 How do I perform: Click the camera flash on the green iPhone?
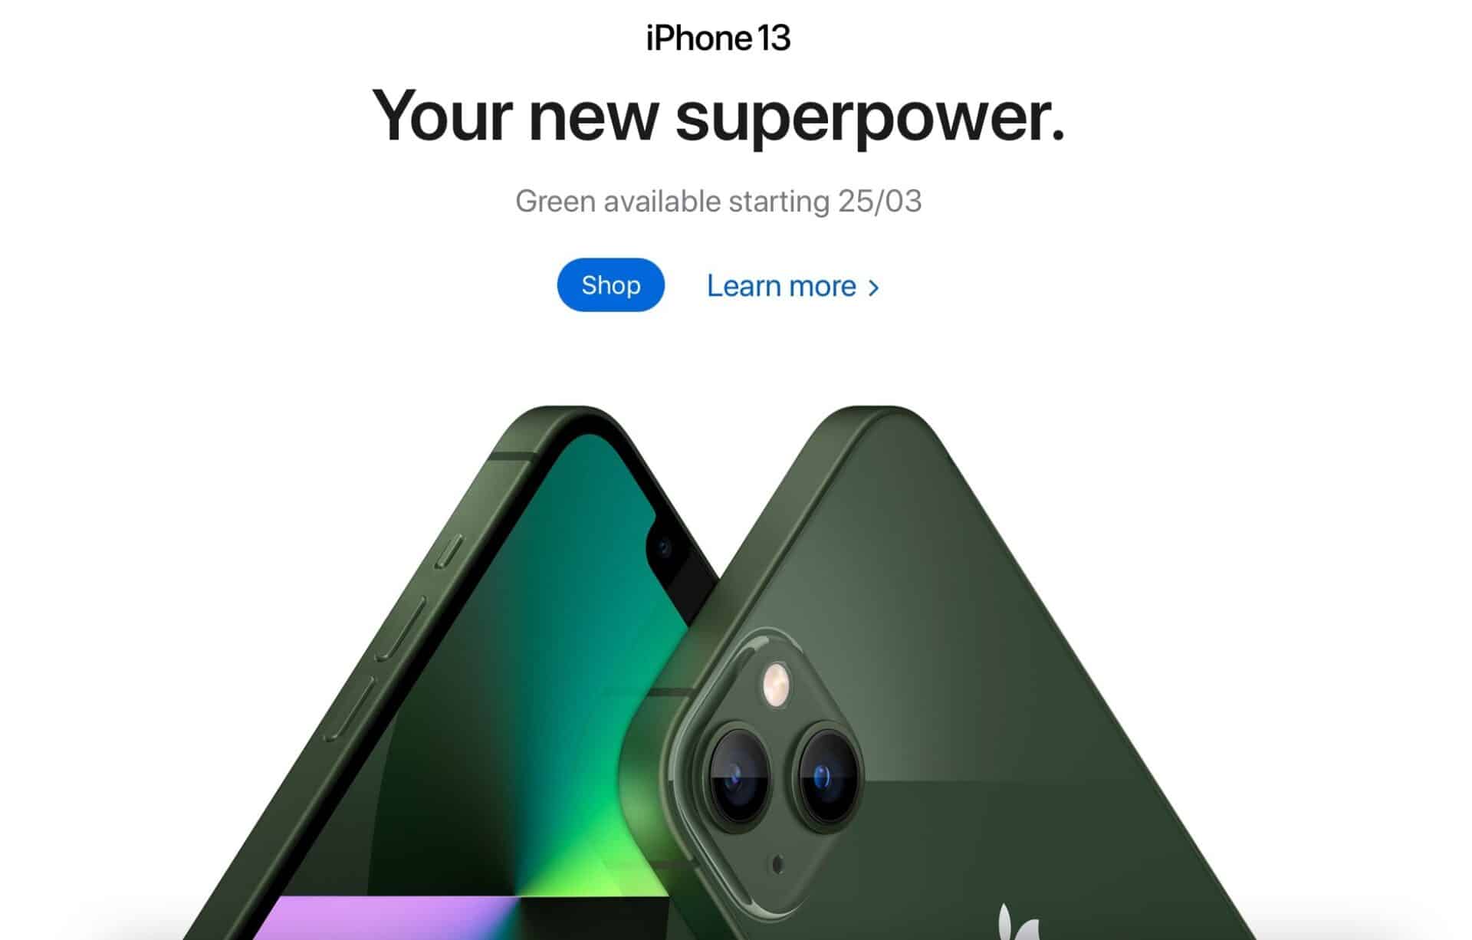pos(776,683)
